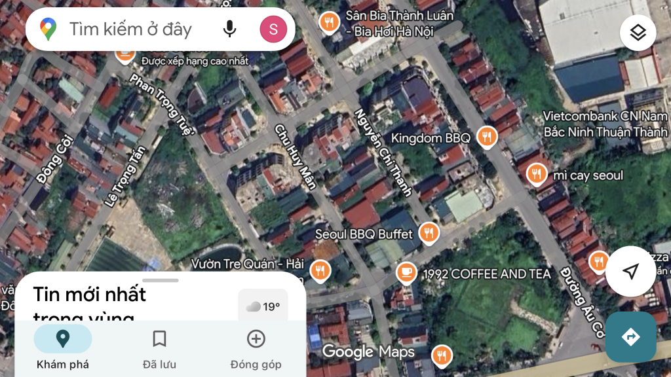
Task: Open the Đã lưu saved tab
Action: (159, 348)
